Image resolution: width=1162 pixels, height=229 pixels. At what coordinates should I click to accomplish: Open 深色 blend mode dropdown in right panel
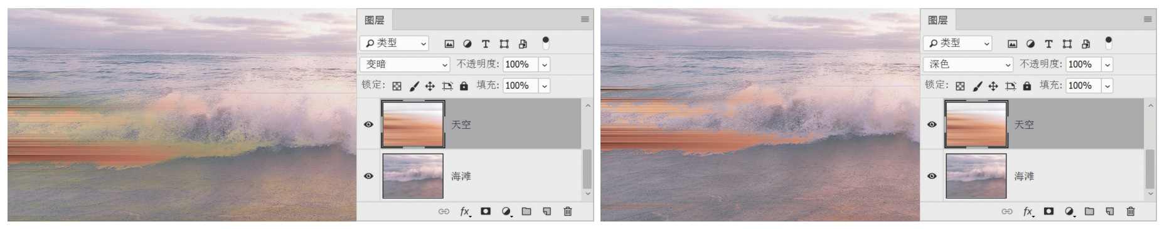point(968,64)
